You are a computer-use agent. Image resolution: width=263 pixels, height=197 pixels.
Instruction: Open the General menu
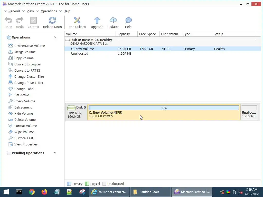point(14,11)
